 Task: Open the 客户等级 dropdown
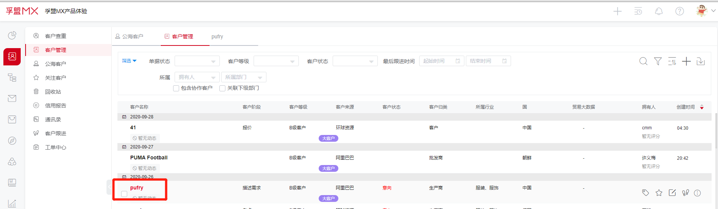point(276,61)
